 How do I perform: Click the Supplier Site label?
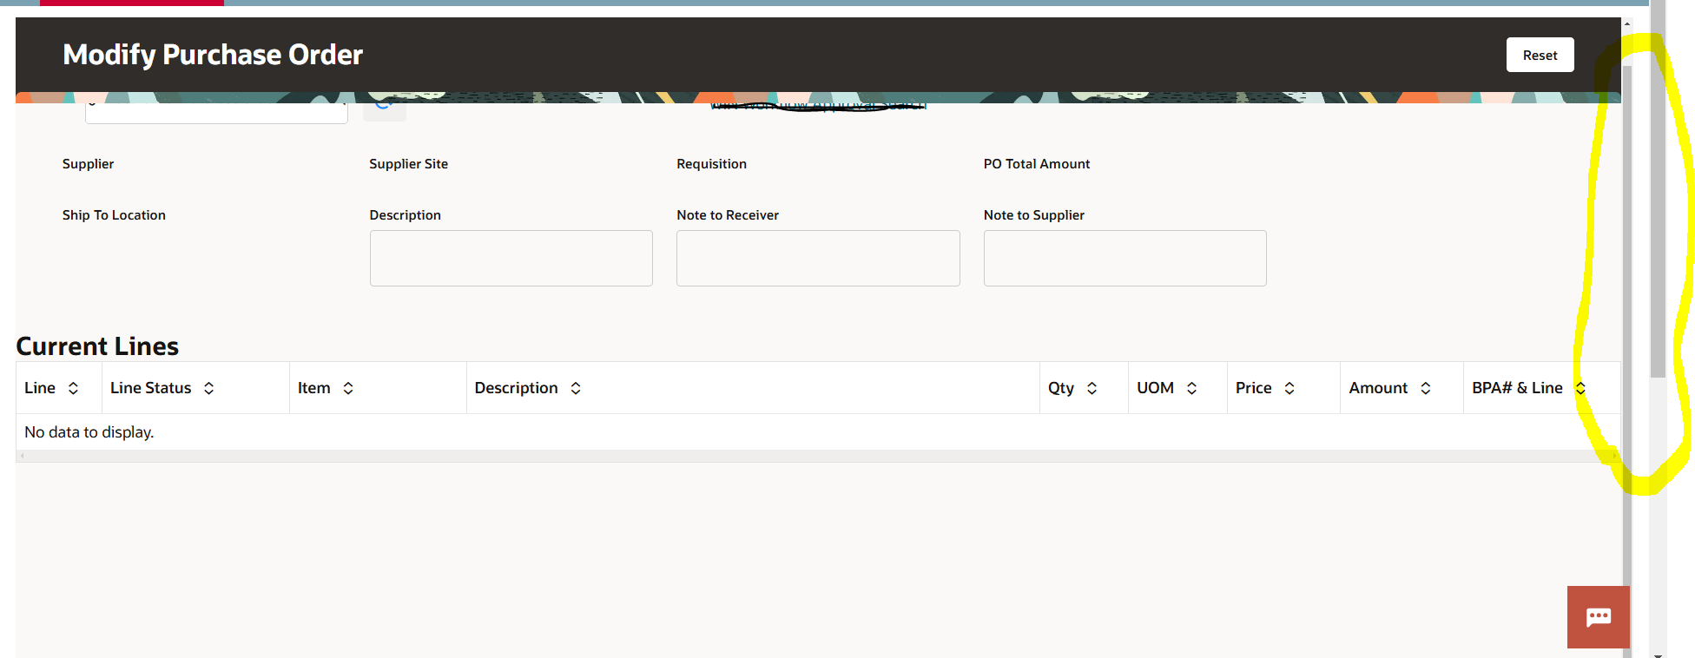[409, 164]
